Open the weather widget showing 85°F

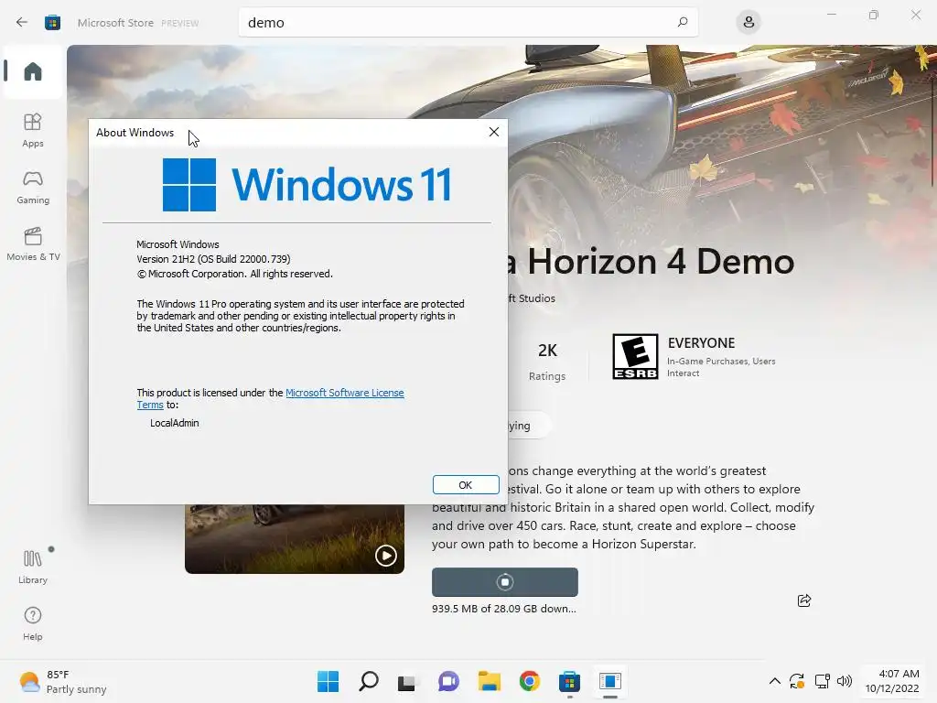point(63,681)
